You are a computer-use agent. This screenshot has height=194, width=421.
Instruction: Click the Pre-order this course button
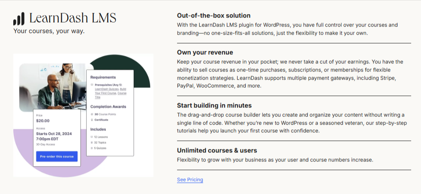pos(57,156)
